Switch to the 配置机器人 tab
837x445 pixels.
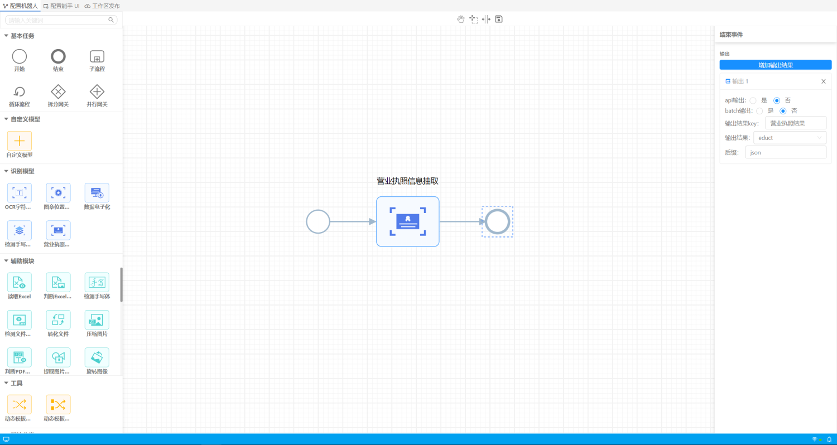point(21,6)
